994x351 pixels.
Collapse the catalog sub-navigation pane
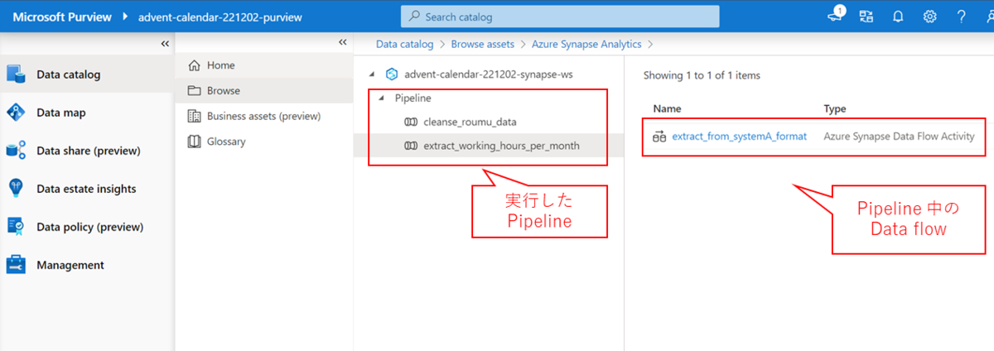pyautogui.click(x=343, y=43)
